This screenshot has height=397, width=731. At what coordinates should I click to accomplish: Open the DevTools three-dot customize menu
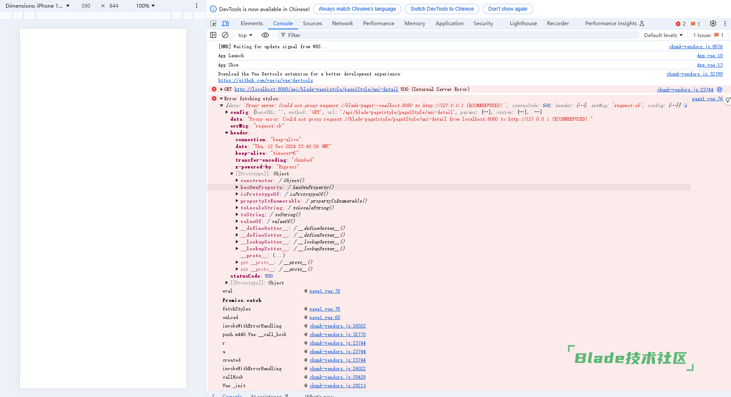725,23
